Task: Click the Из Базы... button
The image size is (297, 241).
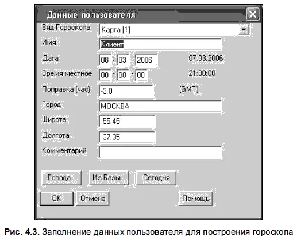Action: coord(109,178)
